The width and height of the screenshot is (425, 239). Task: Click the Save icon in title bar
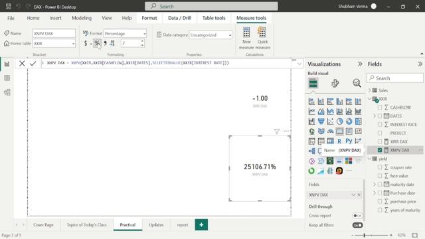(x=9, y=6)
